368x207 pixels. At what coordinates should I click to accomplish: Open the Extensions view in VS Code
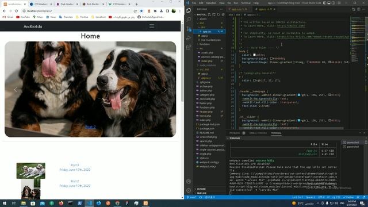tap(189, 47)
